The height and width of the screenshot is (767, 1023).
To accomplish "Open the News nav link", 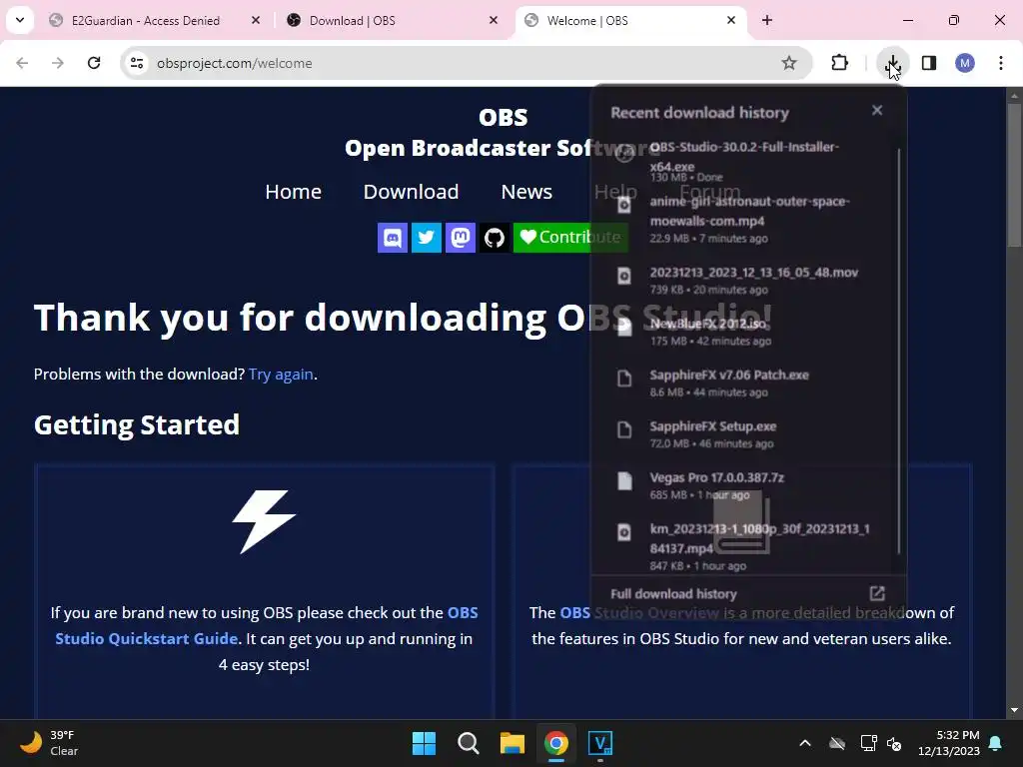I will pos(526,192).
